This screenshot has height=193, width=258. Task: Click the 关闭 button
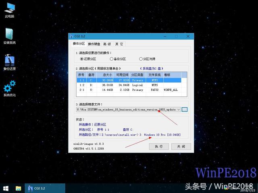pyautogui.click(x=181, y=146)
